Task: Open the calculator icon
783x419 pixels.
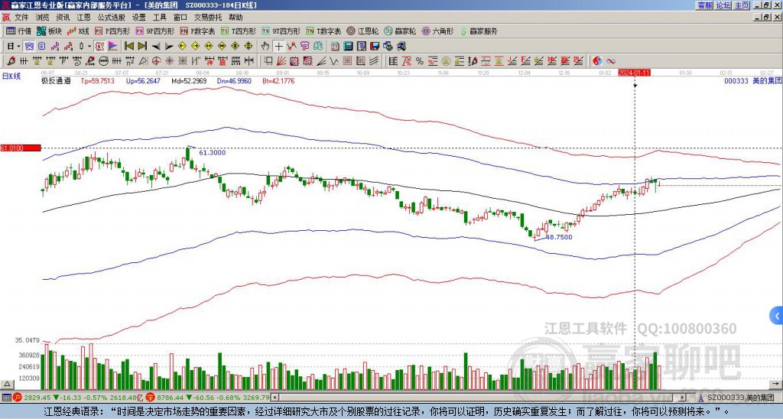Action: pos(349,47)
